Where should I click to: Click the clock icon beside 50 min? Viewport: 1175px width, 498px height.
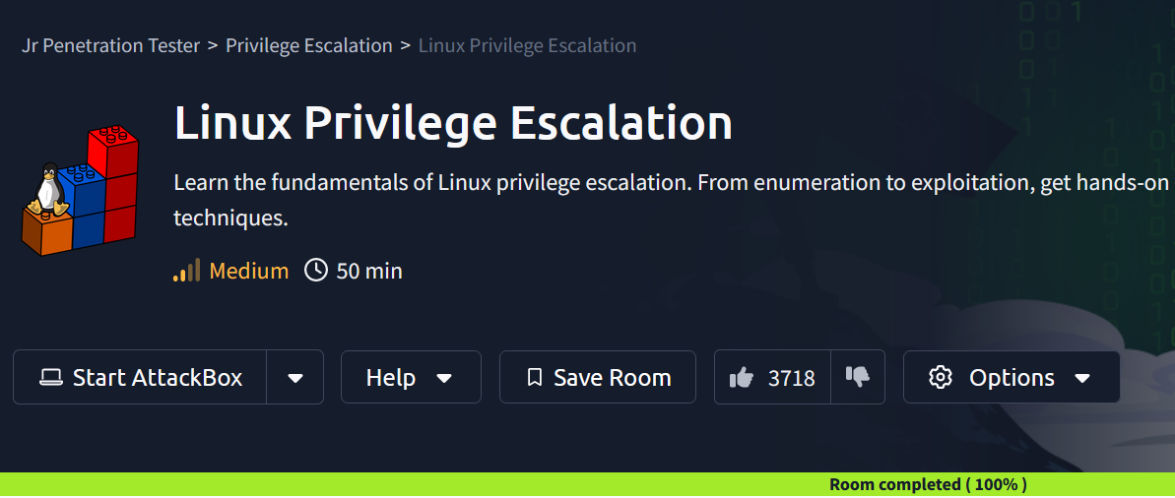coord(315,270)
